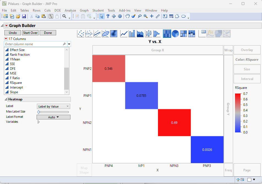Open the column search options dropdown arrow
The width and height of the screenshot is (262, 184).
[69, 44]
